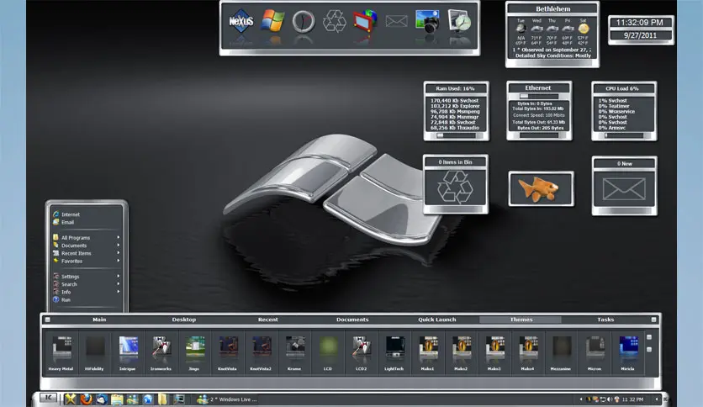Image resolution: width=703 pixels, height=407 pixels.
Task: Expand the Search submenu
Action: [86, 283]
